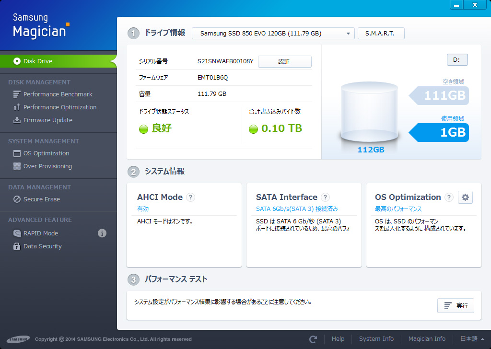The height and width of the screenshot is (349, 491).
Task: Open Firmware Update
Action: [x=48, y=120]
